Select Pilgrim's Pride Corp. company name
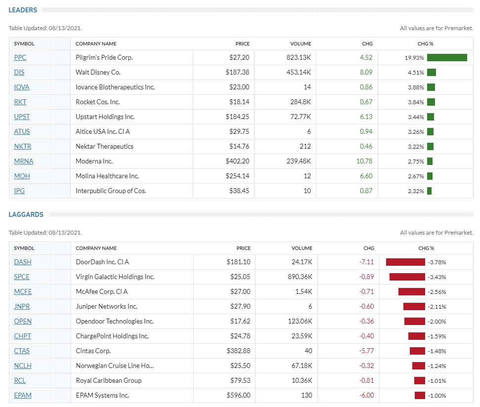Viewport: 480px width, 407px height. [x=104, y=57]
